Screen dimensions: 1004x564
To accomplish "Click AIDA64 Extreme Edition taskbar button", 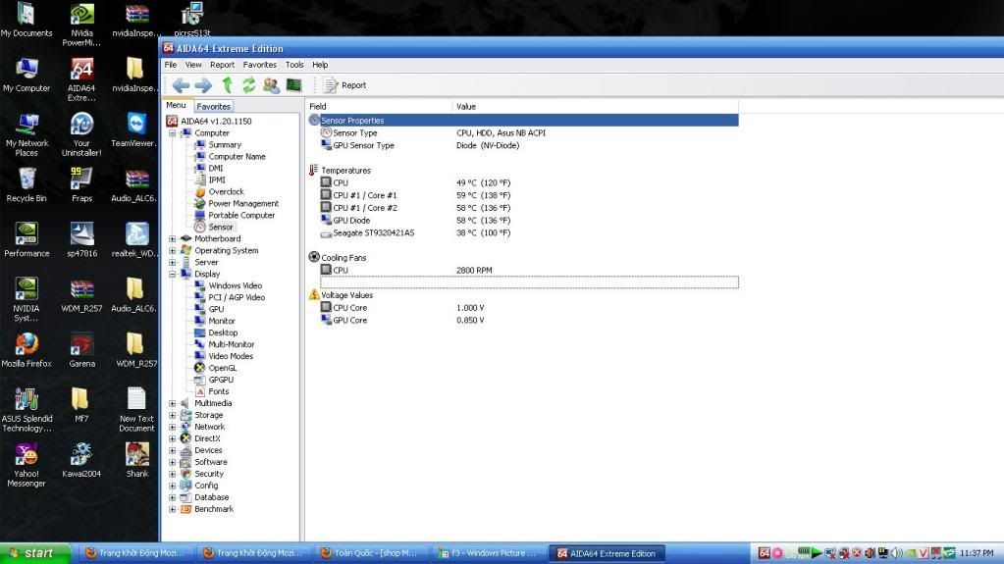I will [607, 554].
